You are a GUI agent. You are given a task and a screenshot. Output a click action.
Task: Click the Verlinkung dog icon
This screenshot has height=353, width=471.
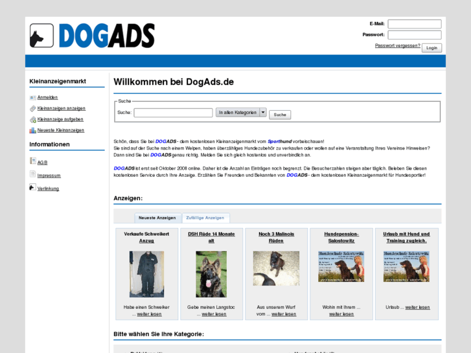[x=33, y=187]
